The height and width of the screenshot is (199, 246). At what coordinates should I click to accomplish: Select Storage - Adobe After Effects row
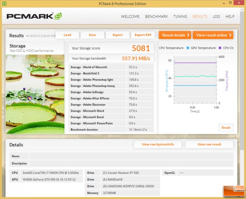pos(111,98)
